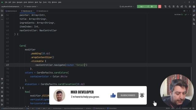The height and width of the screenshot is (110, 196).
Task: Open IDE settings gear icon
Action: [x=190, y=6]
